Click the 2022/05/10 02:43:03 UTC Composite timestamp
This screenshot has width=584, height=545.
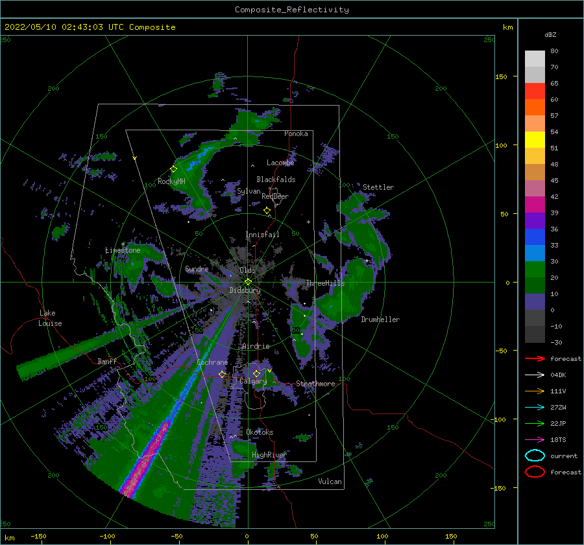pos(90,27)
